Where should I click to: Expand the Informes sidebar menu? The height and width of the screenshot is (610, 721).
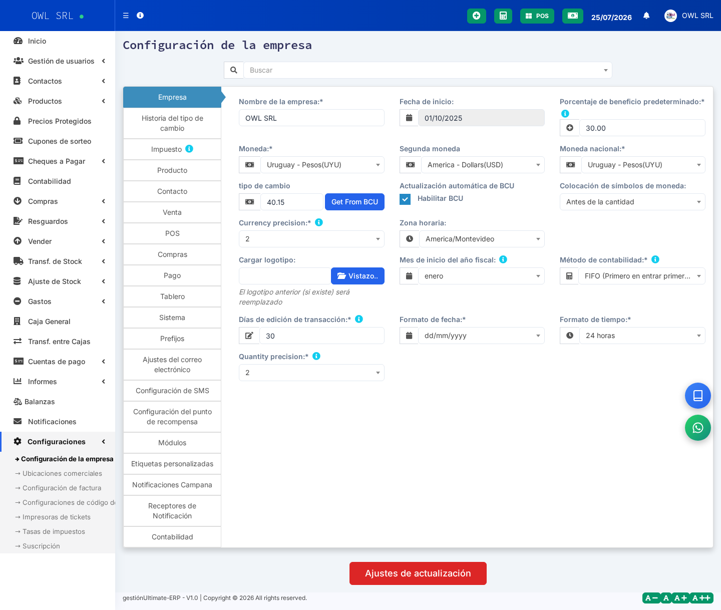(58, 382)
